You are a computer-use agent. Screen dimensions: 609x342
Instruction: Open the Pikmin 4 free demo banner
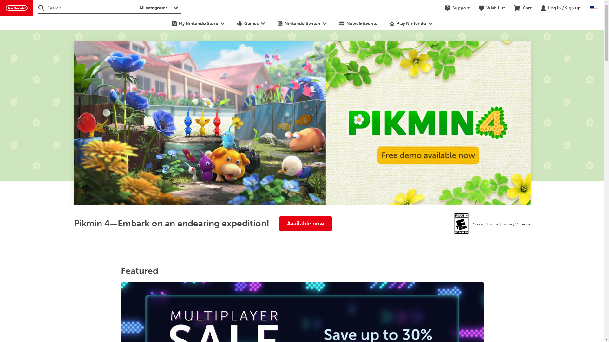[x=302, y=123]
